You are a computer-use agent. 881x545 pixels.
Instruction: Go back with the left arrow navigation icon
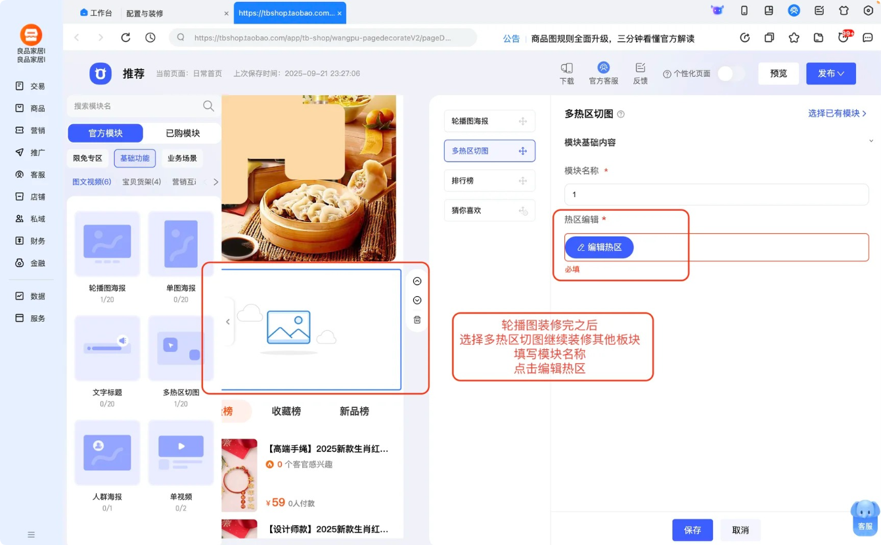77,37
